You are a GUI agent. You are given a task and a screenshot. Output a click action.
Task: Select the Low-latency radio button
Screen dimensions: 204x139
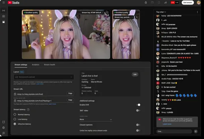[x=15, y=119]
